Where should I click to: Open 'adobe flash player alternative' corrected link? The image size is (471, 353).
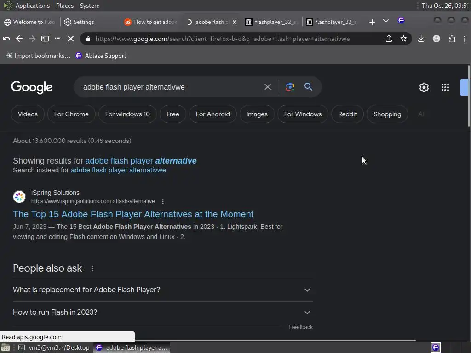pos(141,161)
